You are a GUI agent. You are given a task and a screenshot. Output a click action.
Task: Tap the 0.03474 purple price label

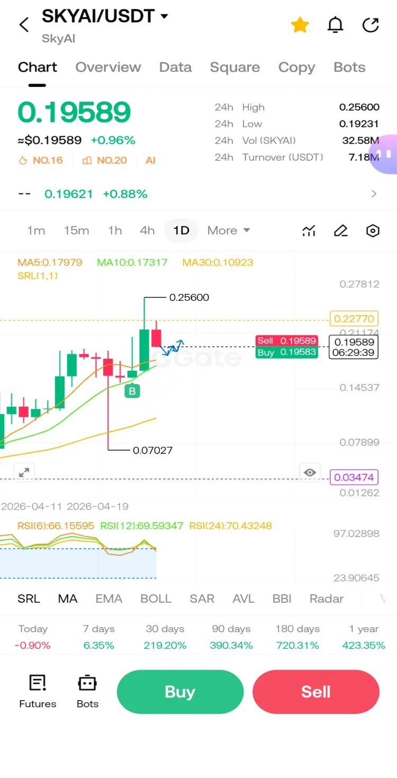(354, 477)
